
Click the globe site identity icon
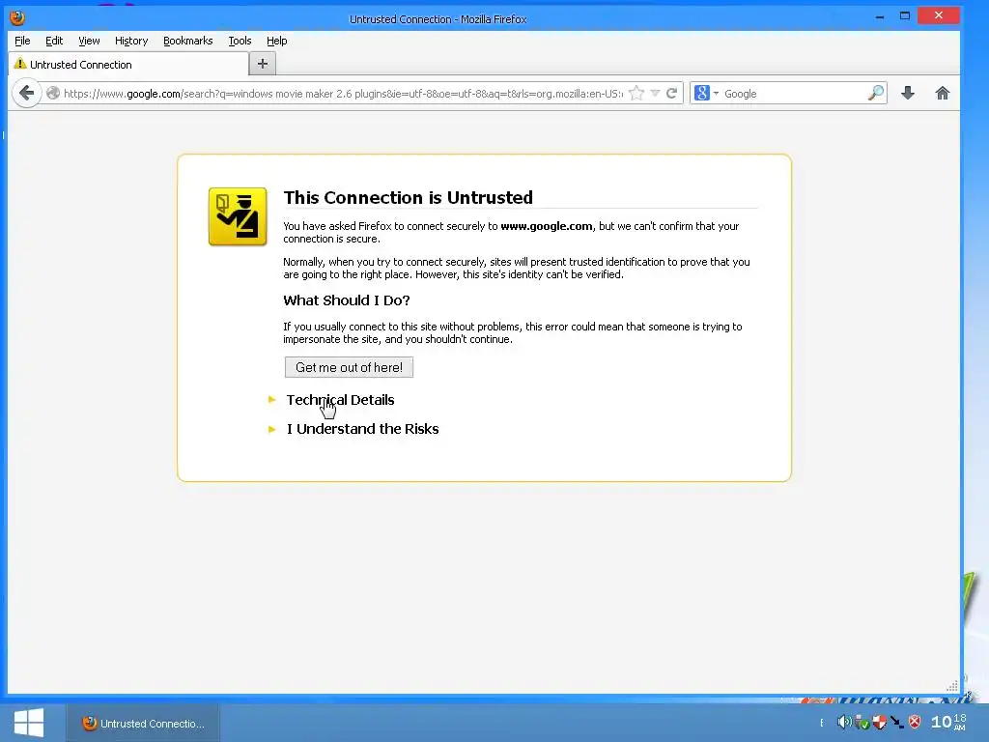(x=53, y=94)
